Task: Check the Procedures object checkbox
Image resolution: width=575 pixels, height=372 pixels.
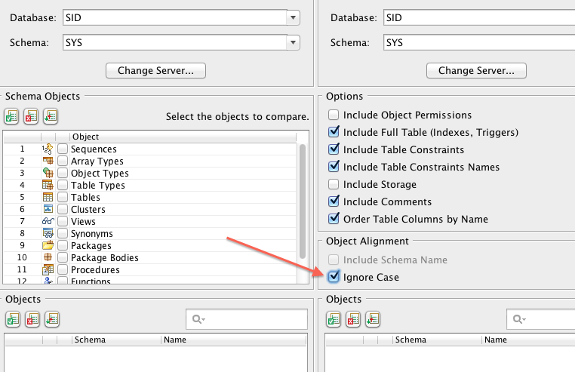Action: click(63, 269)
